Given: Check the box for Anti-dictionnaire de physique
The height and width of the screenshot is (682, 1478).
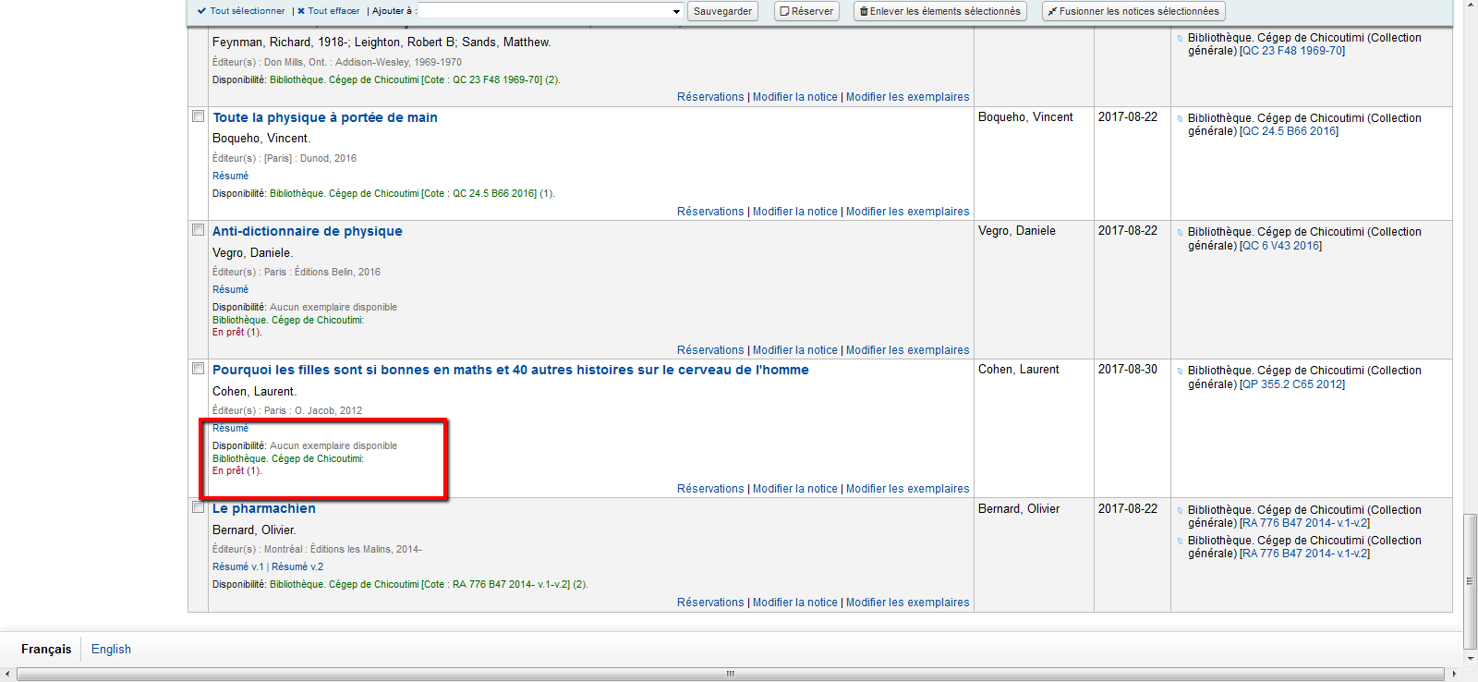Looking at the screenshot, I should 198,230.
